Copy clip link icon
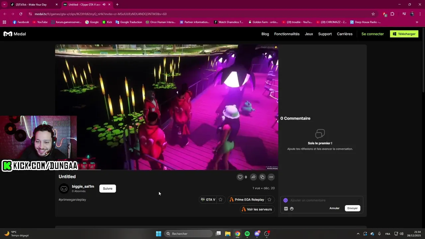 pos(262,177)
